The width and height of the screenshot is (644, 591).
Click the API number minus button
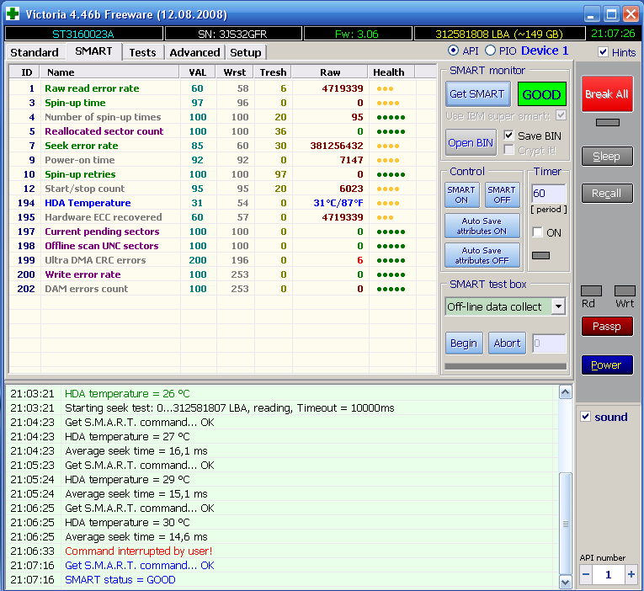[587, 574]
